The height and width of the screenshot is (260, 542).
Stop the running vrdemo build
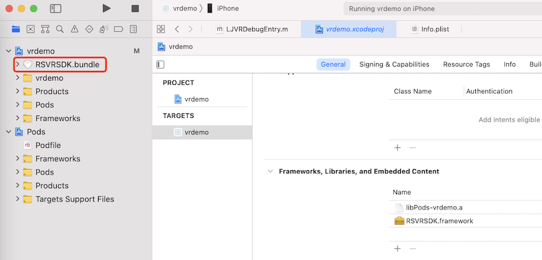click(135, 9)
